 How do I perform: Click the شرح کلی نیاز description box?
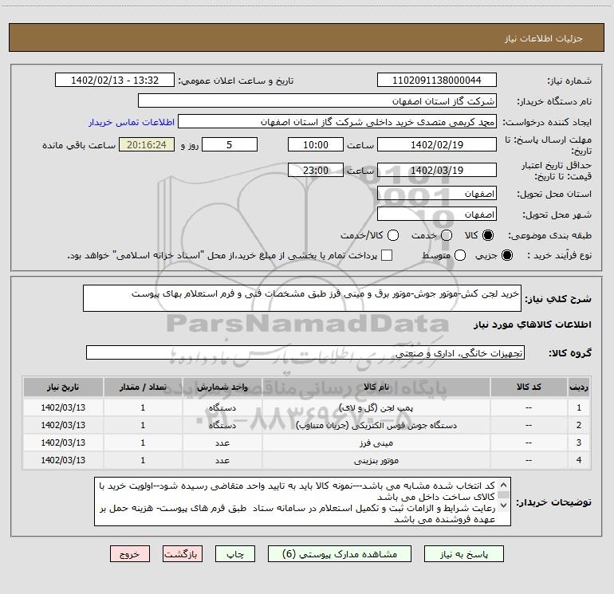click(302, 298)
